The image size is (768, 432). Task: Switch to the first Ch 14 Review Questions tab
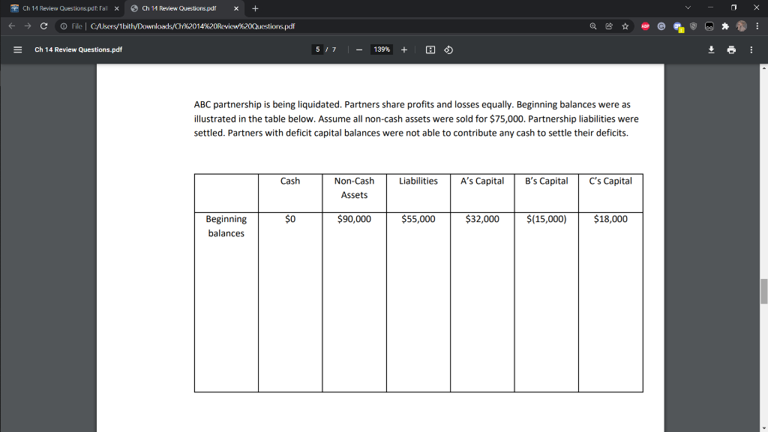pos(56,7)
